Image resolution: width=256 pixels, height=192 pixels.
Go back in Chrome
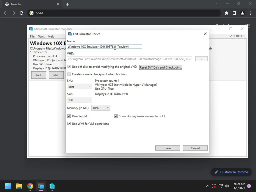tap(5, 13)
